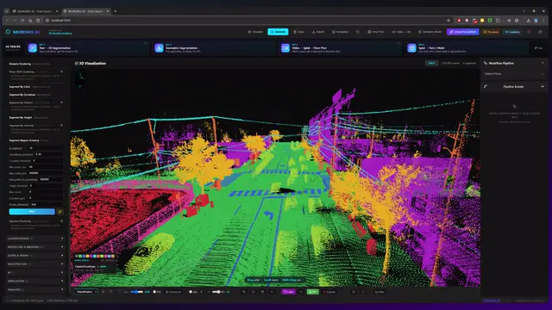
Task: Switch to the Clean tab
Action: point(299,32)
